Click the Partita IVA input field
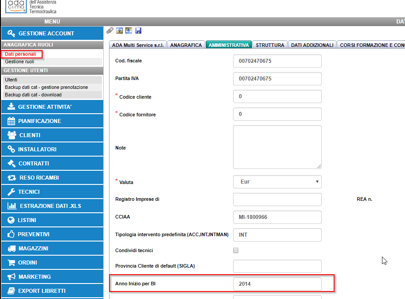Image resolution: width=405 pixels, height=299 pixels. point(277,79)
